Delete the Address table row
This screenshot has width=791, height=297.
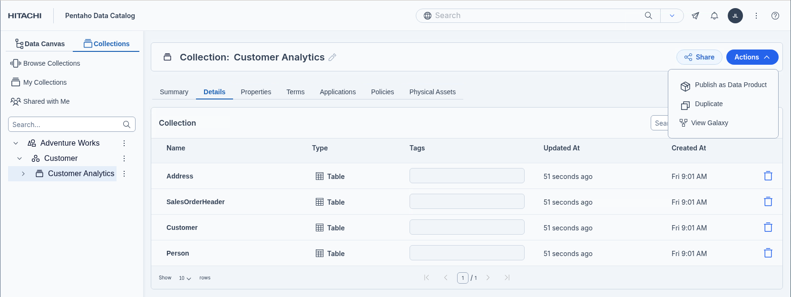[768, 176]
